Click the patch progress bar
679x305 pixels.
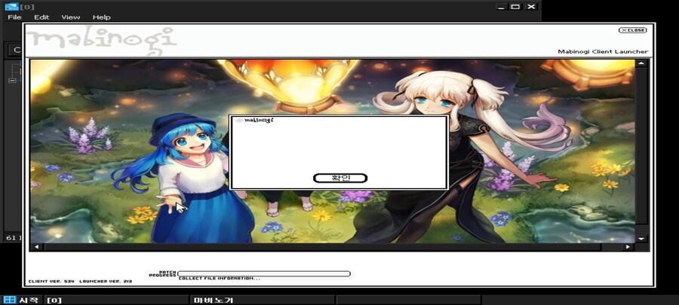(264, 274)
